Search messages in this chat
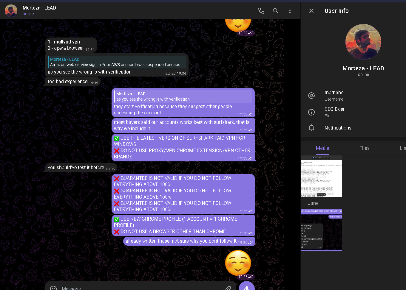The height and width of the screenshot is (290, 406). point(276,11)
